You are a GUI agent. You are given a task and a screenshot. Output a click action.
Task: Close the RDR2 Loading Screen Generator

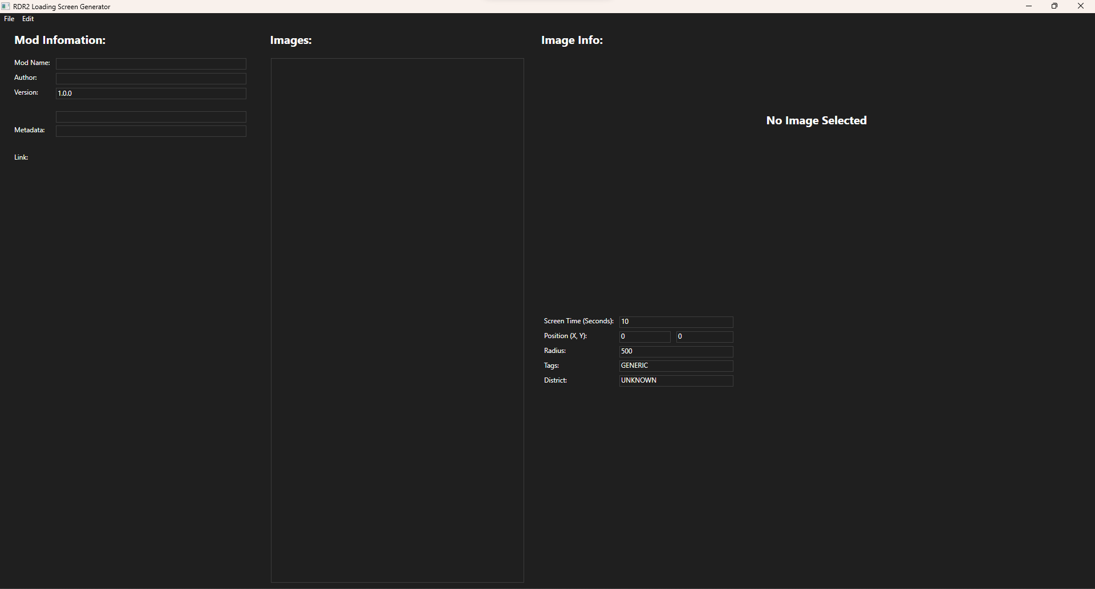1080,6
